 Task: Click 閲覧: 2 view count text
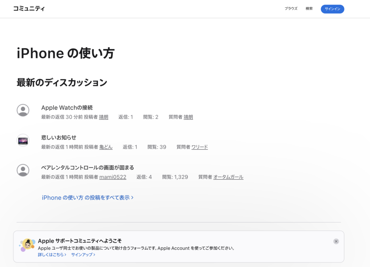(x=151, y=117)
